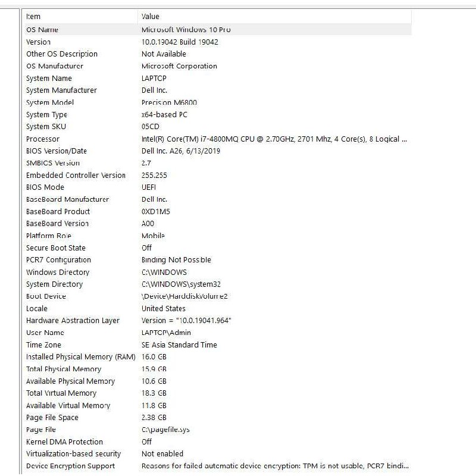Select Other OS Description row
The width and height of the screenshot is (476, 476).
pyautogui.click(x=218, y=54)
